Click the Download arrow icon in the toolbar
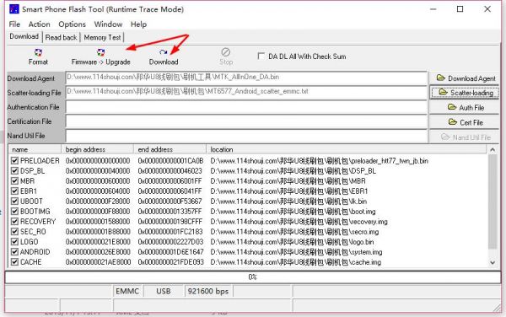Image resolution: width=506 pixels, height=317 pixels. [x=164, y=52]
